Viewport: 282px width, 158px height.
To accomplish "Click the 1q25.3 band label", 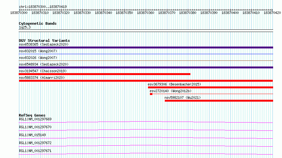I will (25, 27).
